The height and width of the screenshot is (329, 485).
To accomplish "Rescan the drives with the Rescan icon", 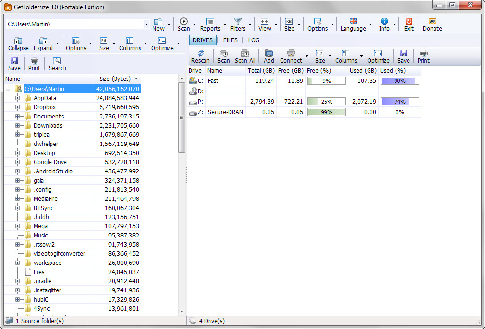I will 201,53.
